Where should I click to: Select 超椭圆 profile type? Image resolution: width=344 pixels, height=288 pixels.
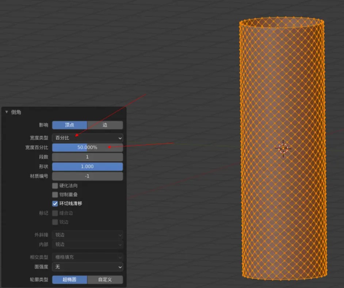click(69, 280)
